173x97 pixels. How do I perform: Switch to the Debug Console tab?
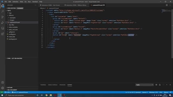53,85
